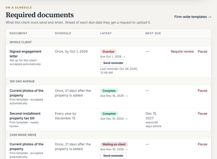Click 'Once, 21 days after' schedule for 100 Oak Avenue
Screen dimensions: 217x159
click(x=73, y=93)
